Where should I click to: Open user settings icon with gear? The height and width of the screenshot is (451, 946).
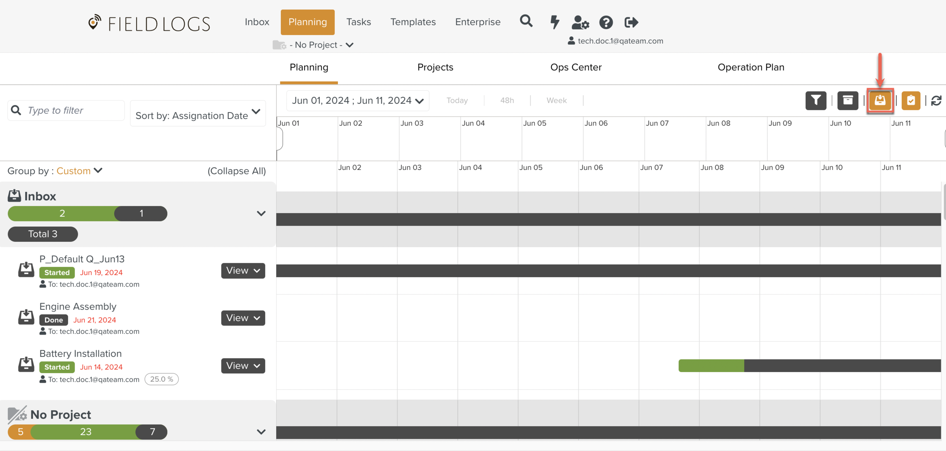(580, 23)
